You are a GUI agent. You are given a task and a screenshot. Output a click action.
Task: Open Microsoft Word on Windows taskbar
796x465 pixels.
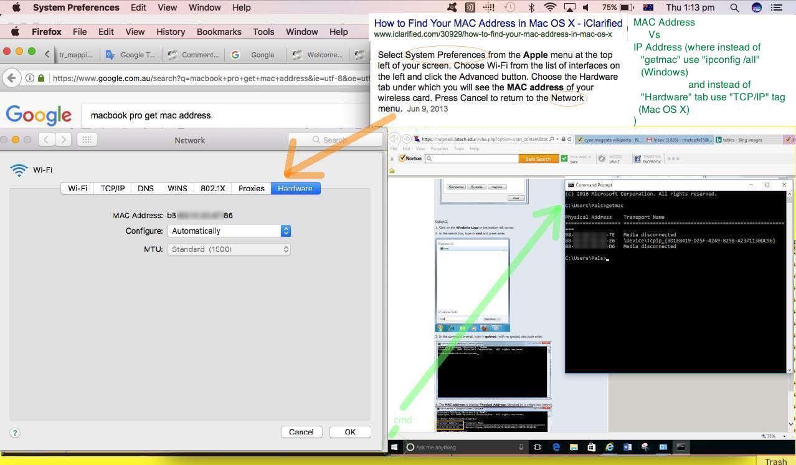[627, 447]
